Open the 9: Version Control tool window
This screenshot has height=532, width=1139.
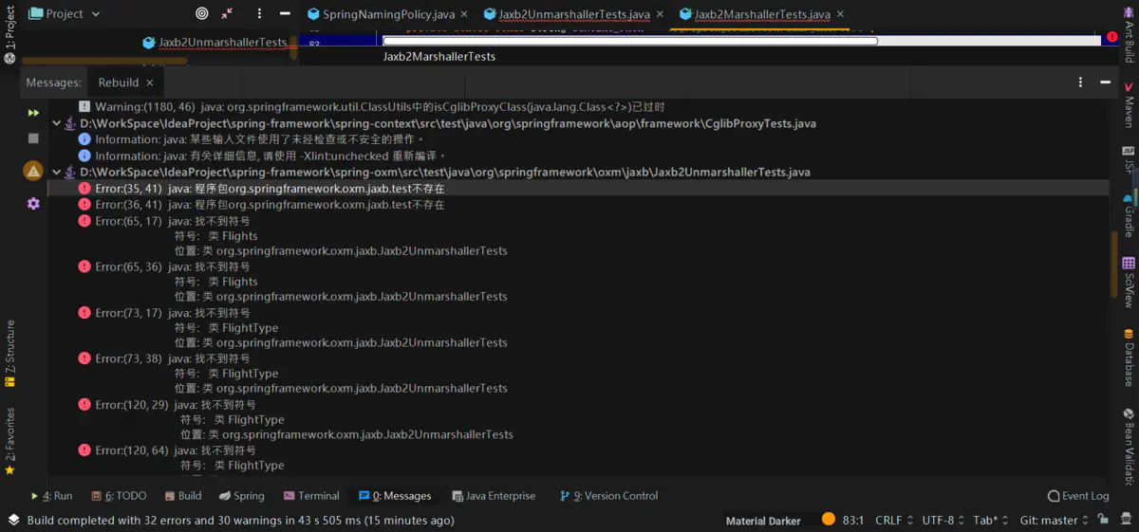pyautogui.click(x=608, y=496)
